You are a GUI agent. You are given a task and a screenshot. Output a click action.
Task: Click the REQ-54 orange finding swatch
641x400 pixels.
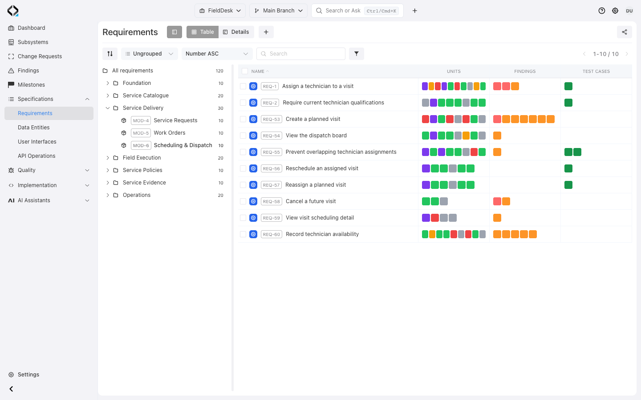click(x=497, y=136)
